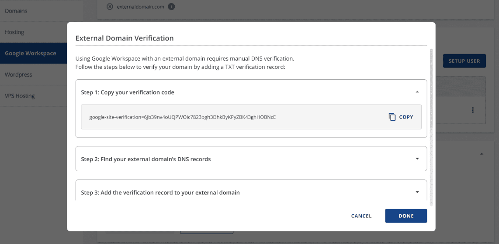Click the 'Step 1: Copy your verification code' heading
Screen dimensions: 499x244
(x=128, y=92)
